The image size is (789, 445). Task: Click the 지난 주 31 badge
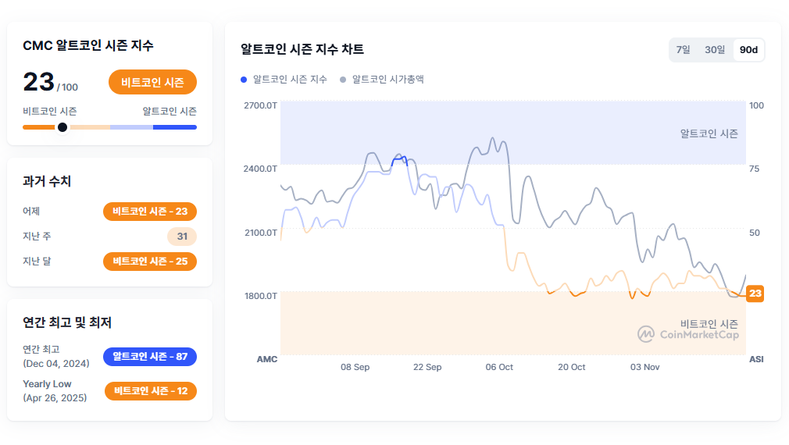(181, 237)
